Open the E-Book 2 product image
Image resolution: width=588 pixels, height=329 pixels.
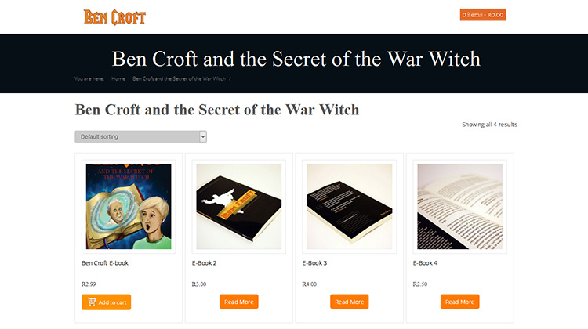[239, 207]
